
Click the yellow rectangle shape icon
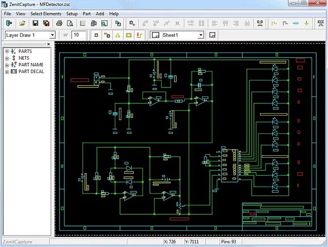click(129, 35)
